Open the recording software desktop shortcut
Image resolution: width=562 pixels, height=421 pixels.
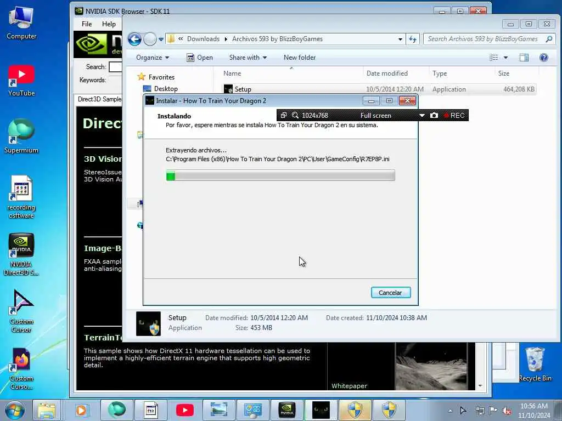(21, 197)
